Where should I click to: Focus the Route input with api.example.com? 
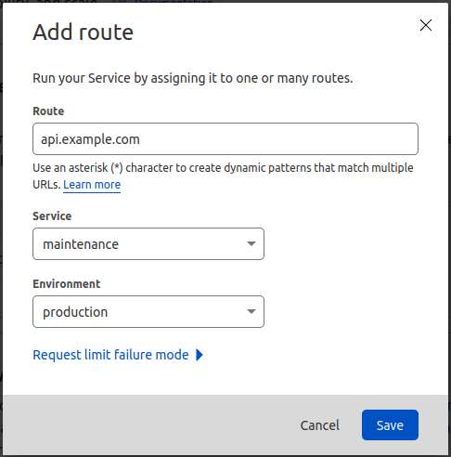click(225, 138)
